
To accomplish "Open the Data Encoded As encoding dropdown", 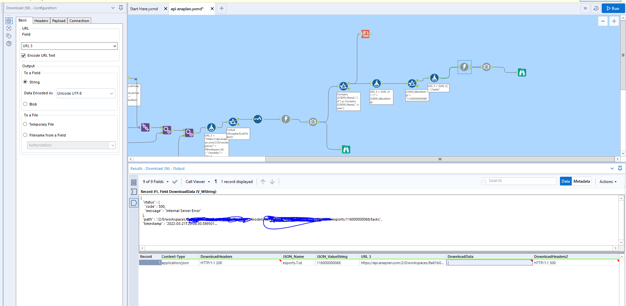I will point(86,93).
